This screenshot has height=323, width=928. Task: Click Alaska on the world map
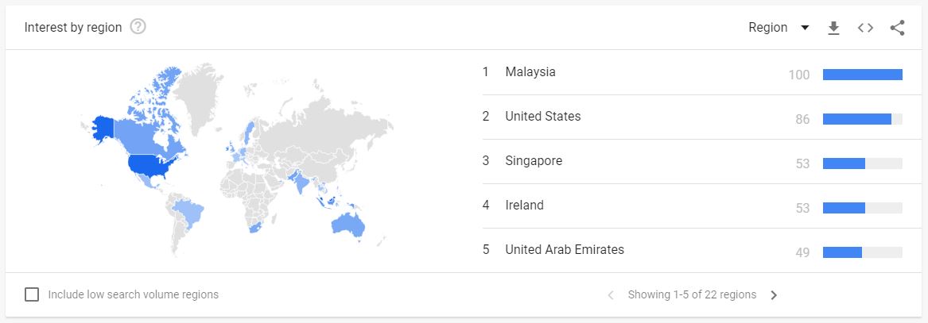point(104,129)
